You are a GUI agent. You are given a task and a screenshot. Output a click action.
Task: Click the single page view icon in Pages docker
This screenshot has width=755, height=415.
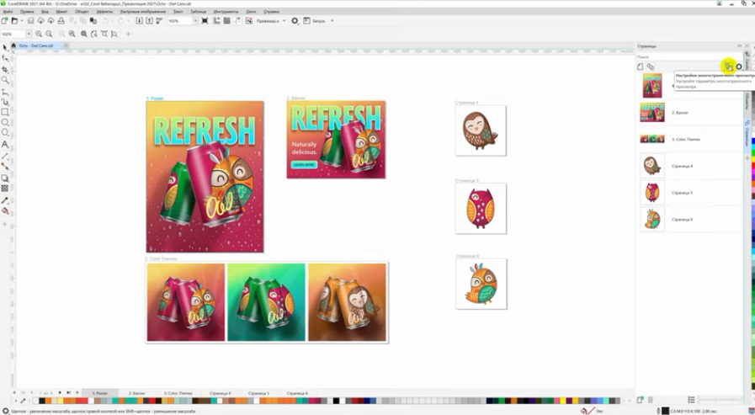point(640,67)
